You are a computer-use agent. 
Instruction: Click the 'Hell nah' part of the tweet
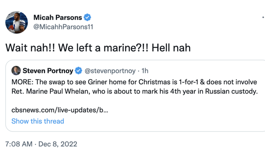171,48
